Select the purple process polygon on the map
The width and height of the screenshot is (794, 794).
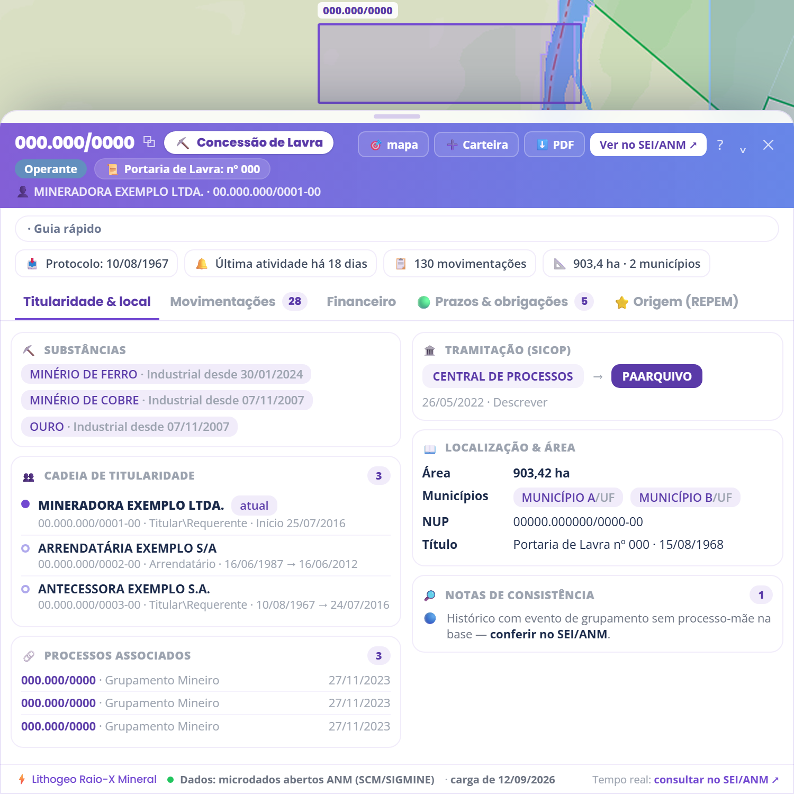click(450, 64)
